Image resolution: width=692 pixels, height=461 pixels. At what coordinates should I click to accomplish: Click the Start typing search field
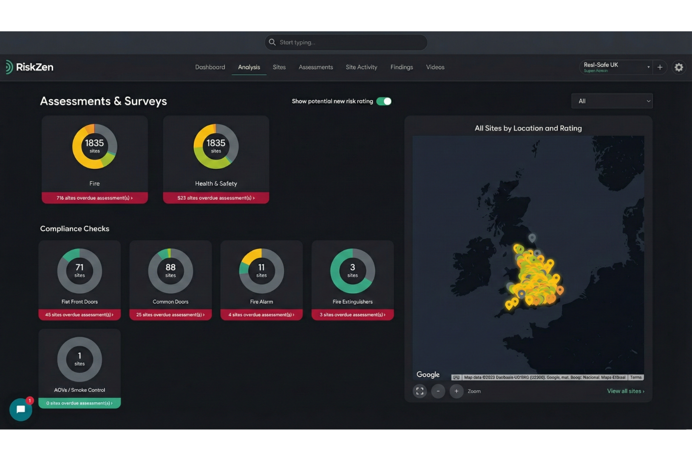(346, 42)
